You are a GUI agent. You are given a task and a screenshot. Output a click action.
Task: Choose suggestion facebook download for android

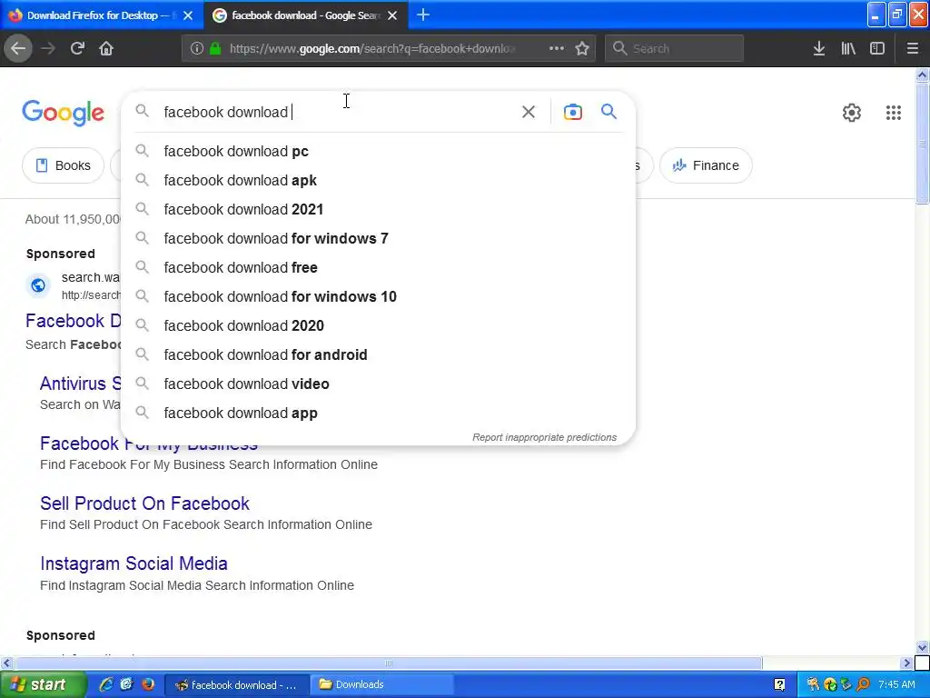(x=378, y=355)
